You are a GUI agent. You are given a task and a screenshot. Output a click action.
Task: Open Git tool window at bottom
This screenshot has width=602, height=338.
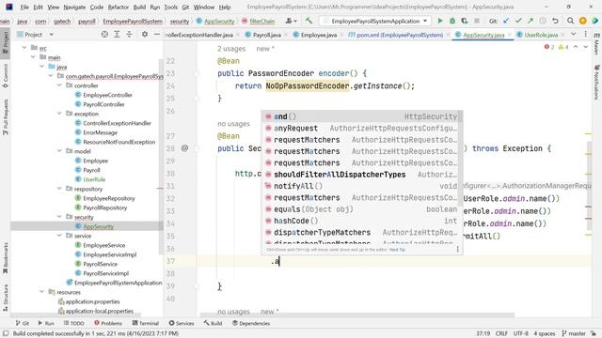(x=23, y=323)
